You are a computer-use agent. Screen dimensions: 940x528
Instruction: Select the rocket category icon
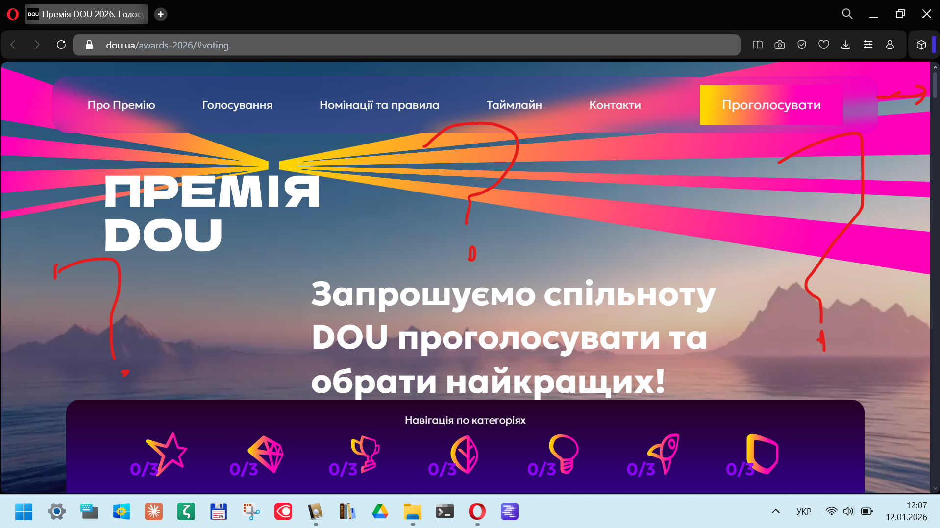tap(664, 454)
